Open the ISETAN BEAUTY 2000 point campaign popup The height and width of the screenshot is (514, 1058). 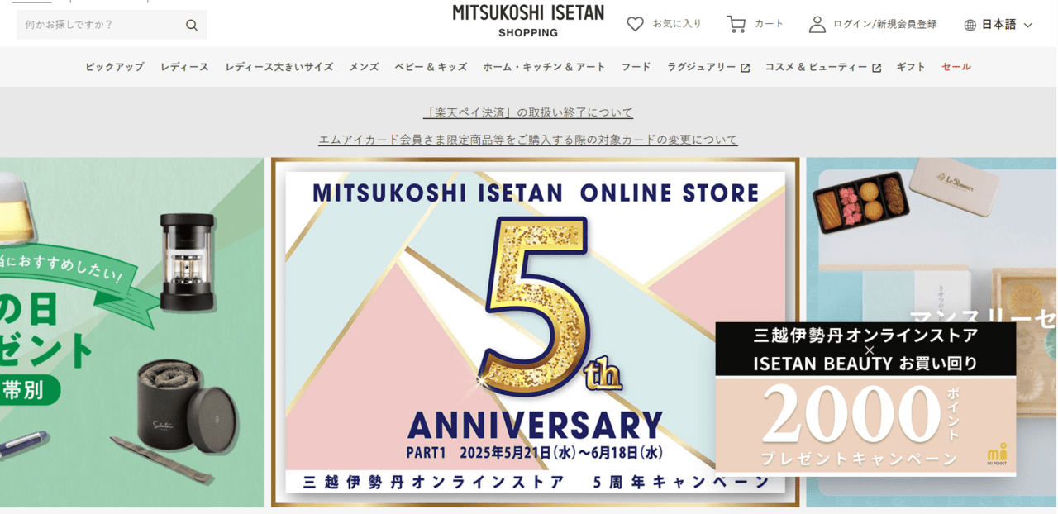pos(865,398)
